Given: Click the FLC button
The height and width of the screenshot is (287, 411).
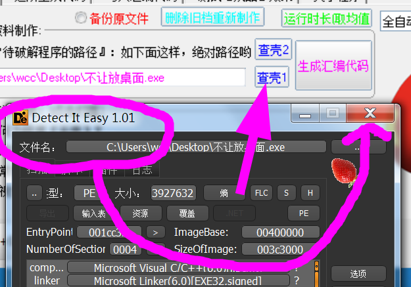Looking at the screenshot, I should click(261, 193).
